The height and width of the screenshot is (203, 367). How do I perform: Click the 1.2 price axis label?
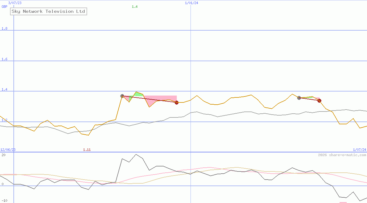4,120
